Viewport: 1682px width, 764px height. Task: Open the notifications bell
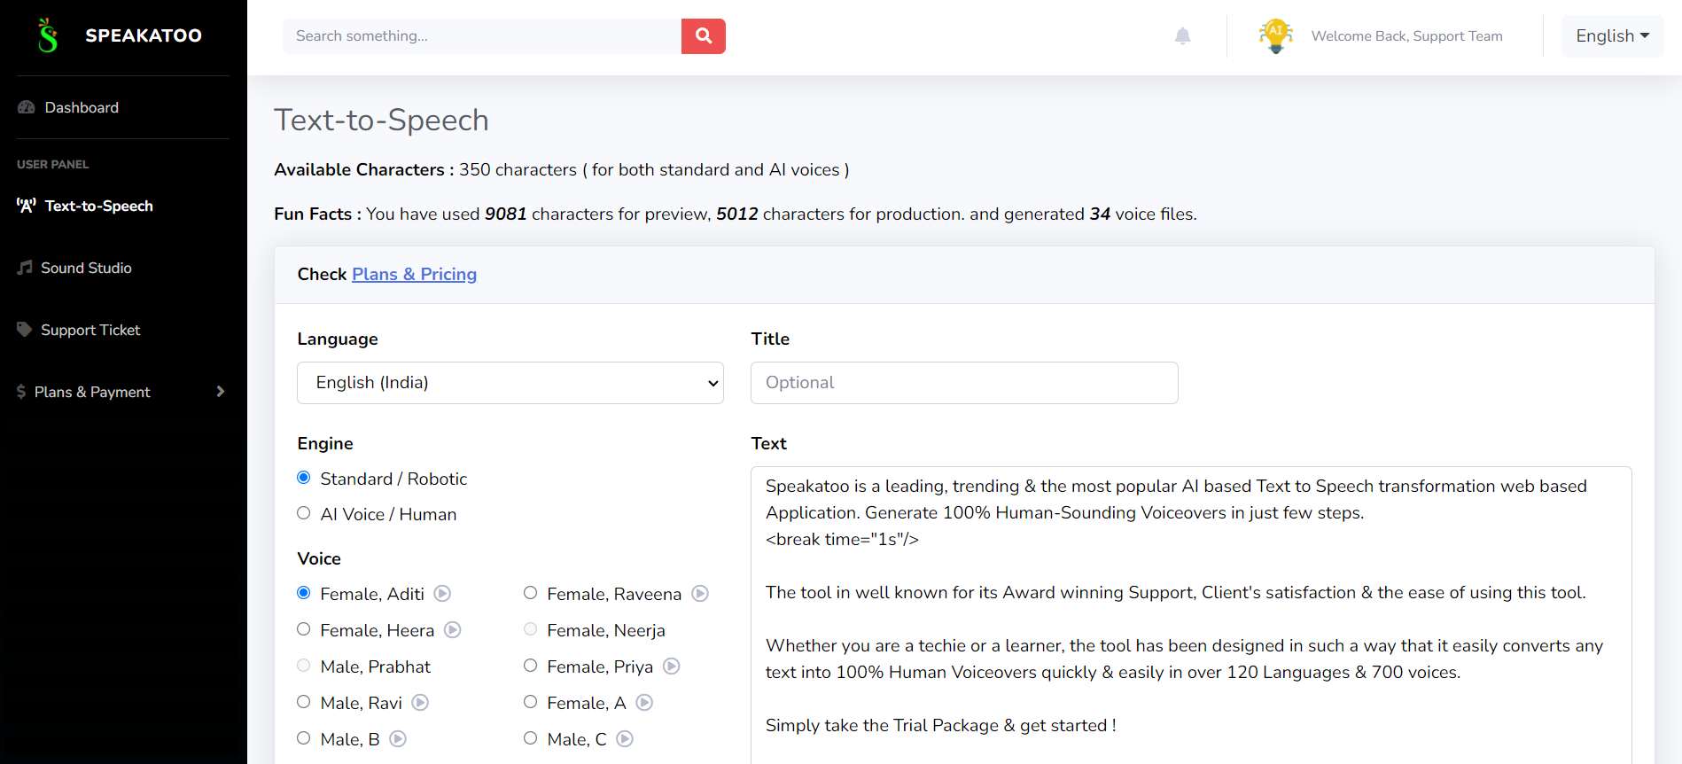(x=1182, y=36)
